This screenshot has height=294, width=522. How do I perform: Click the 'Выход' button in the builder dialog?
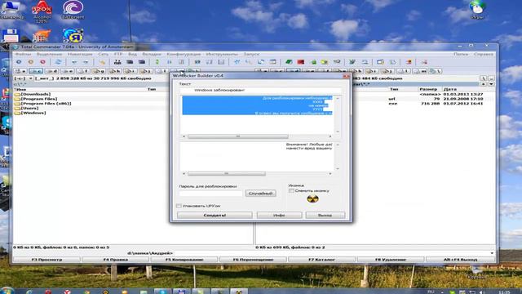[x=325, y=216]
